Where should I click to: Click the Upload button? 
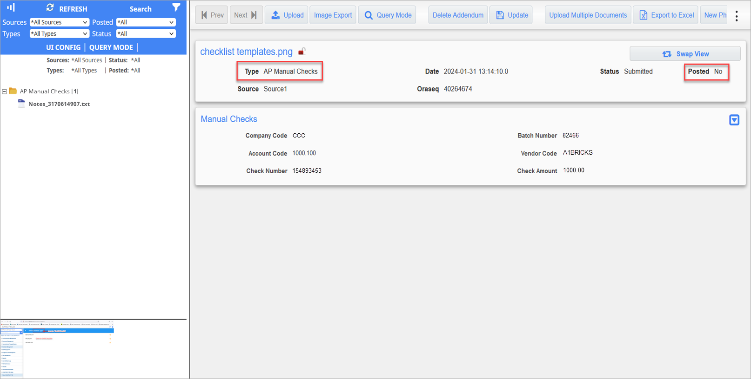coord(287,15)
